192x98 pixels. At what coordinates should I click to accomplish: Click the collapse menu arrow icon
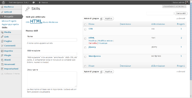point(2,74)
